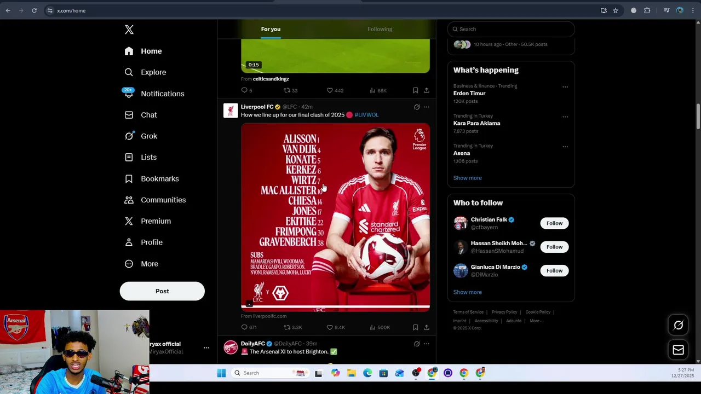The height and width of the screenshot is (394, 701).
Task: Open the celticsandkingz source link
Action: (x=271, y=79)
